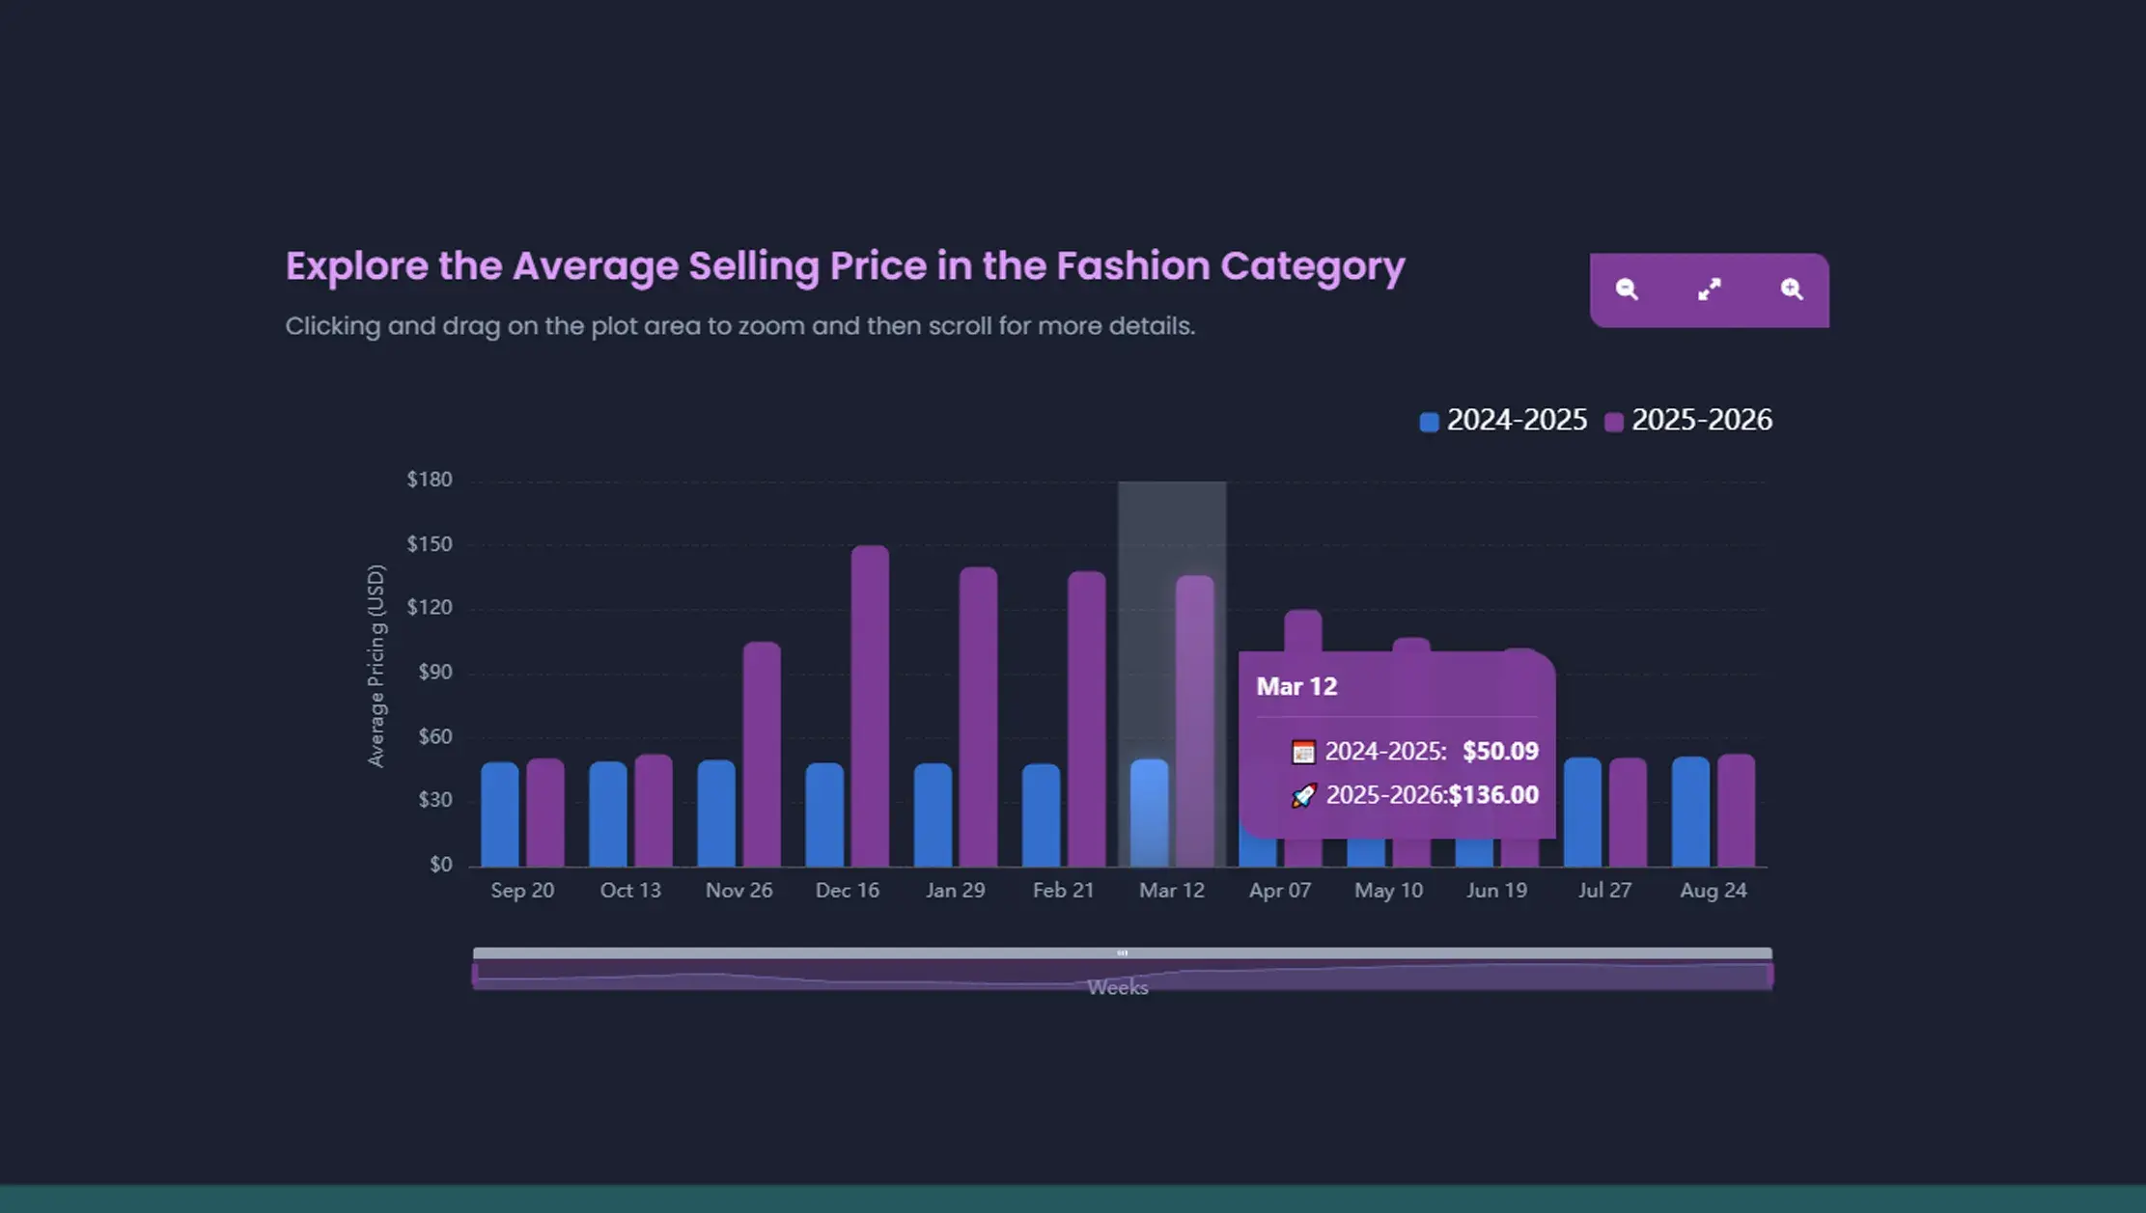Click the instruction text about zooming the plot
The height and width of the screenshot is (1213, 2146).
point(740,326)
